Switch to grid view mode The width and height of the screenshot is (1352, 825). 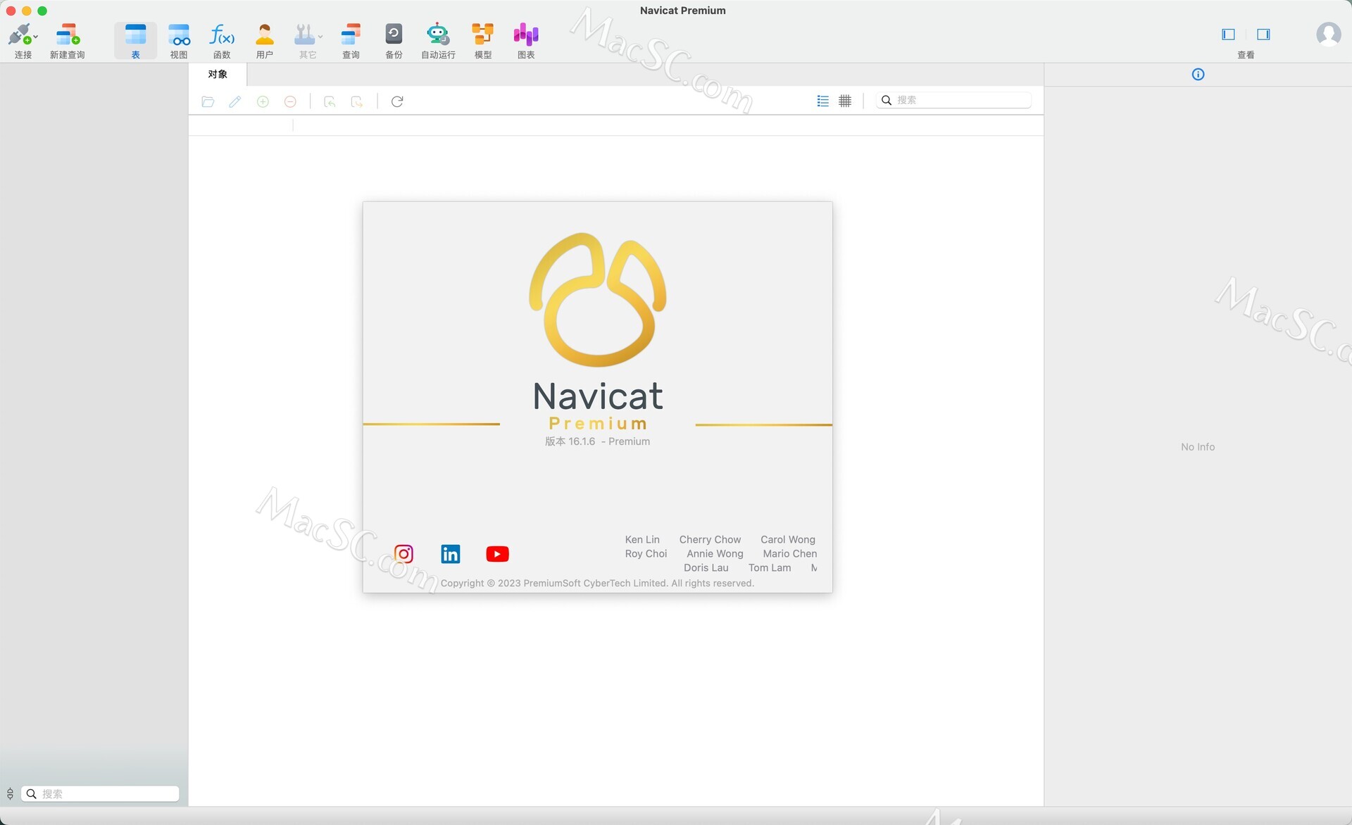[x=845, y=101]
